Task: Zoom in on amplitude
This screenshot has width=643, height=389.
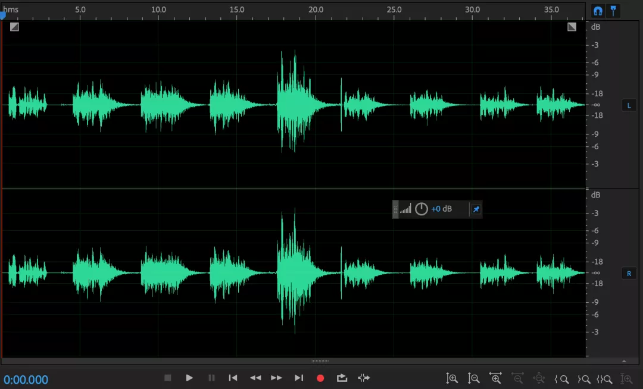Action: (x=451, y=379)
